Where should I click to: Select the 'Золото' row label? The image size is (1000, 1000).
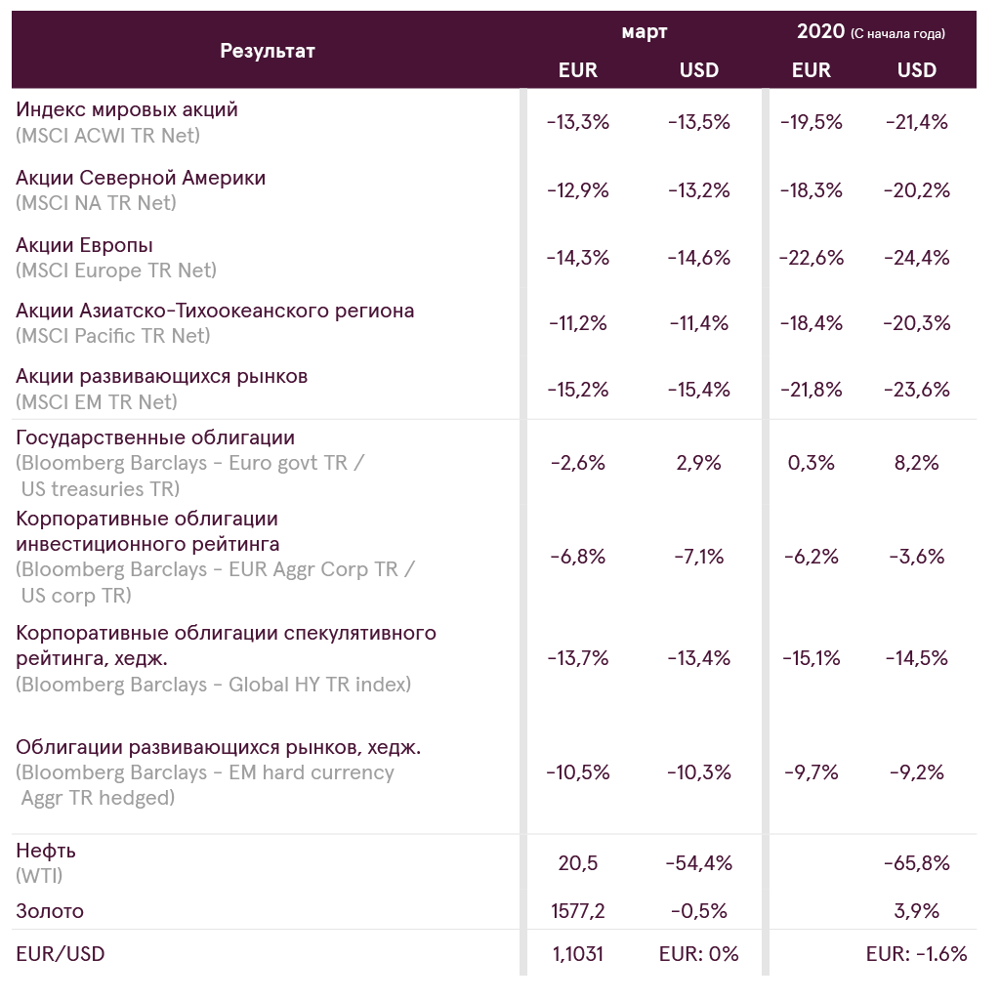[x=50, y=911]
